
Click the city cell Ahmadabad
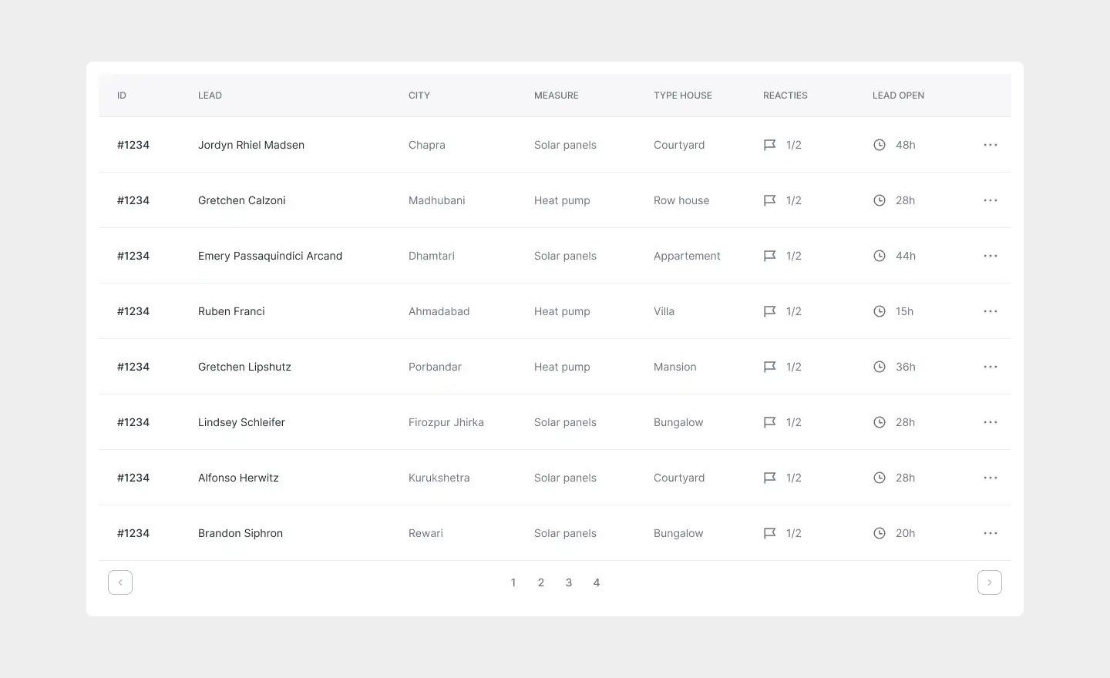pyautogui.click(x=439, y=311)
